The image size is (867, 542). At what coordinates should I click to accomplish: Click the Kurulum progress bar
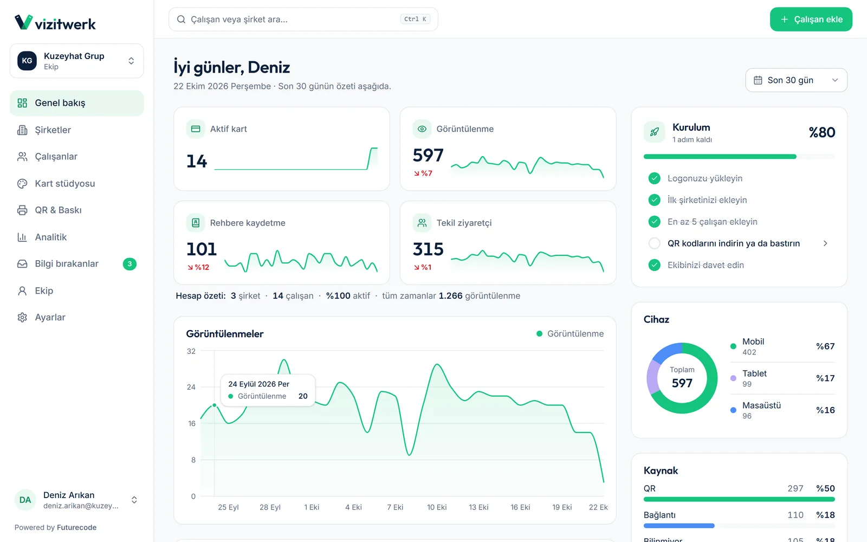(x=739, y=157)
